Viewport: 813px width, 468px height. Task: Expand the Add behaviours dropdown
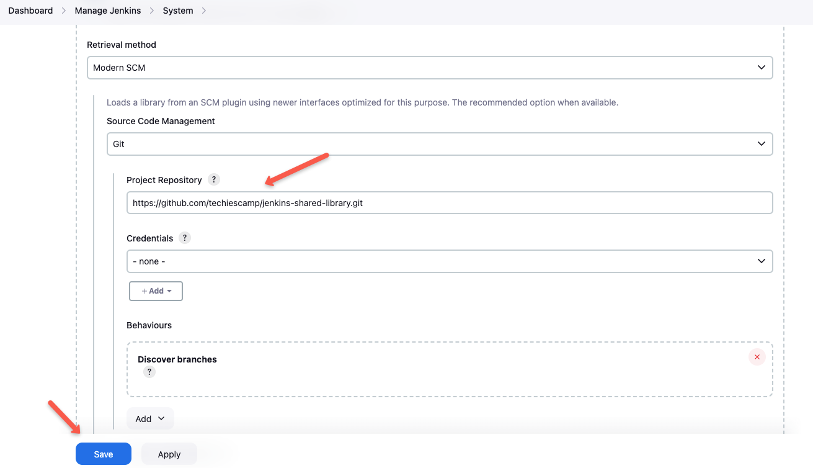click(x=150, y=418)
